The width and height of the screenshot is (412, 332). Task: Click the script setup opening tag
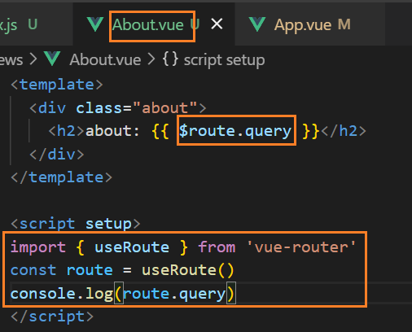(x=76, y=224)
